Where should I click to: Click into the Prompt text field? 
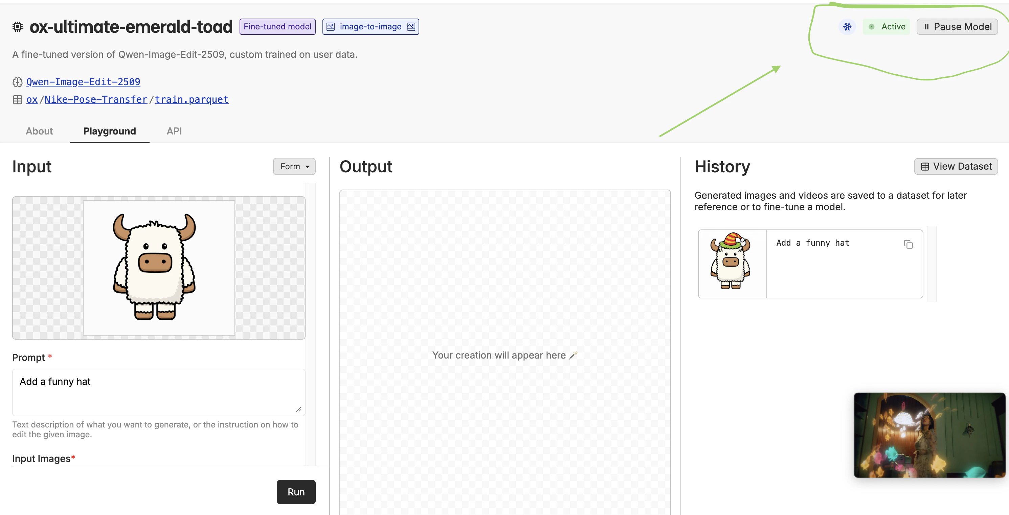(x=158, y=392)
